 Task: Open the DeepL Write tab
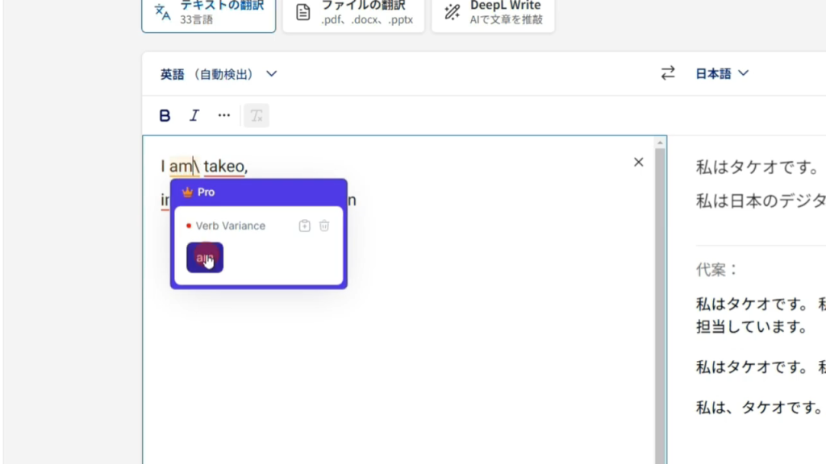(x=493, y=14)
